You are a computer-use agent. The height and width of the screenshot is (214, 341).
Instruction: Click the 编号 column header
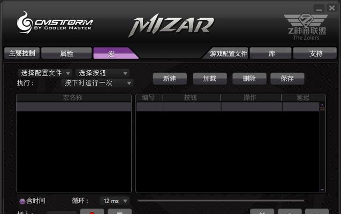click(149, 98)
